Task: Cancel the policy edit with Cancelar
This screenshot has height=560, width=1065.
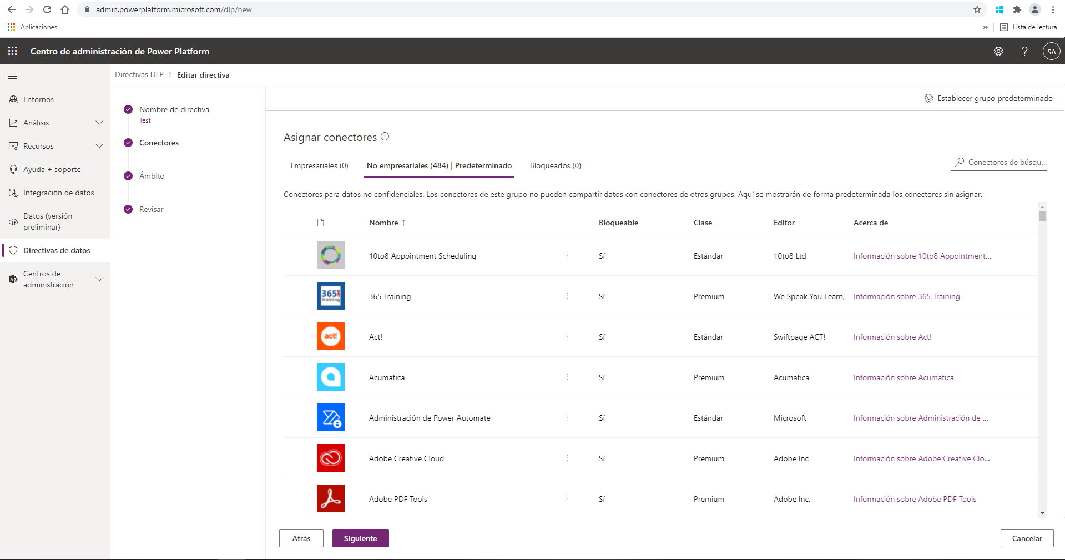Action: 1027,538
